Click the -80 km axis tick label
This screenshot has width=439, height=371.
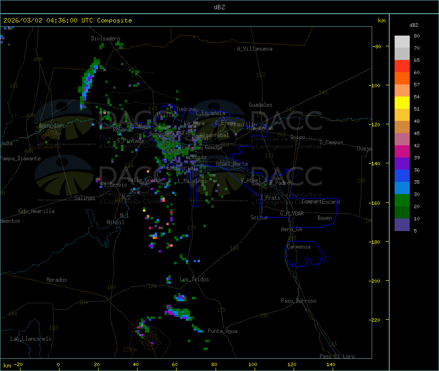click(377, 46)
